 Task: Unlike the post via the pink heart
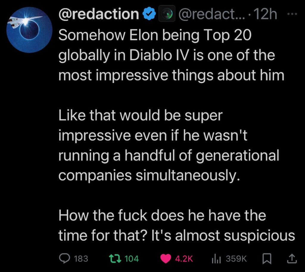[x=166, y=259]
